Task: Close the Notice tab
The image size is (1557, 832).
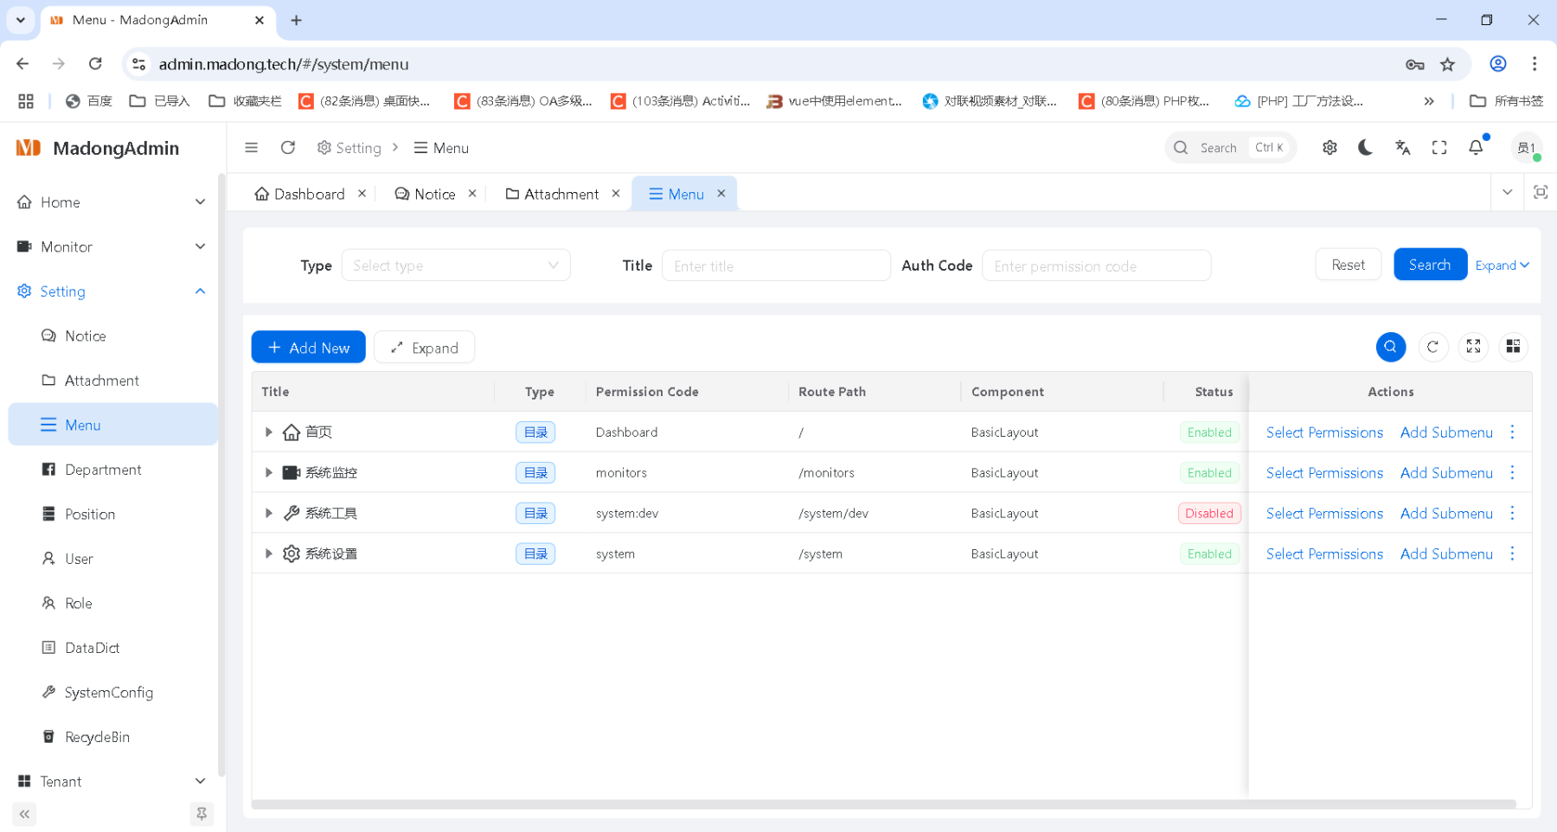Action: pyautogui.click(x=472, y=194)
